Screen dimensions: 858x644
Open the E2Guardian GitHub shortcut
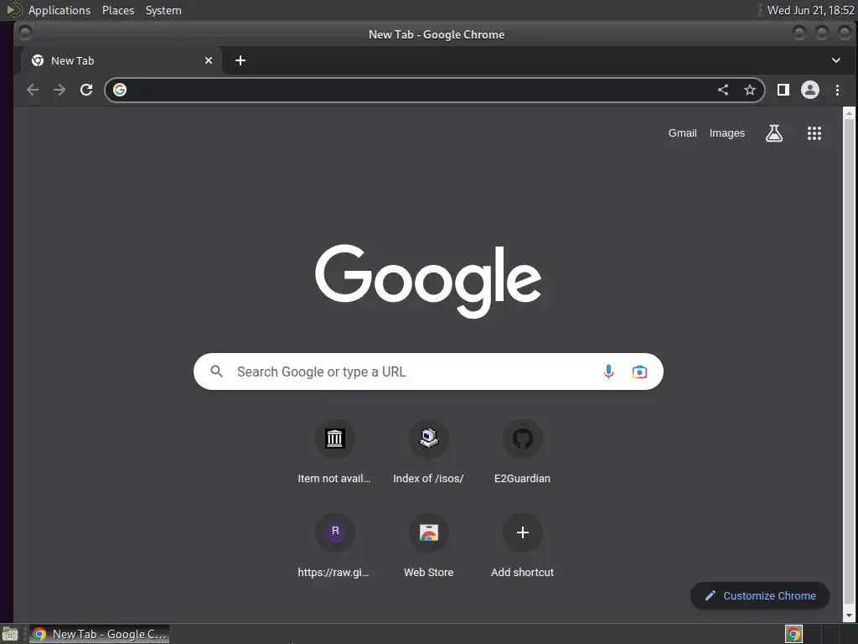click(523, 453)
